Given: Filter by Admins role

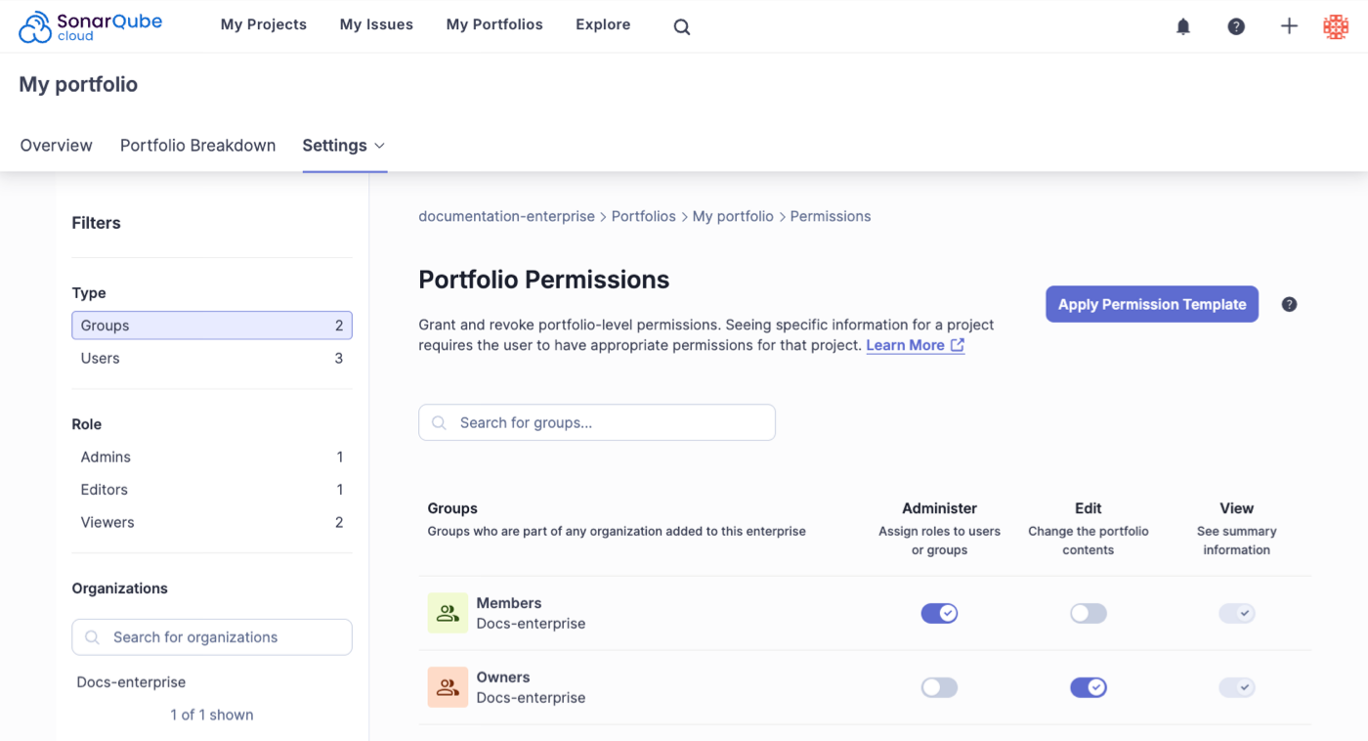Looking at the screenshot, I should [x=212, y=457].
